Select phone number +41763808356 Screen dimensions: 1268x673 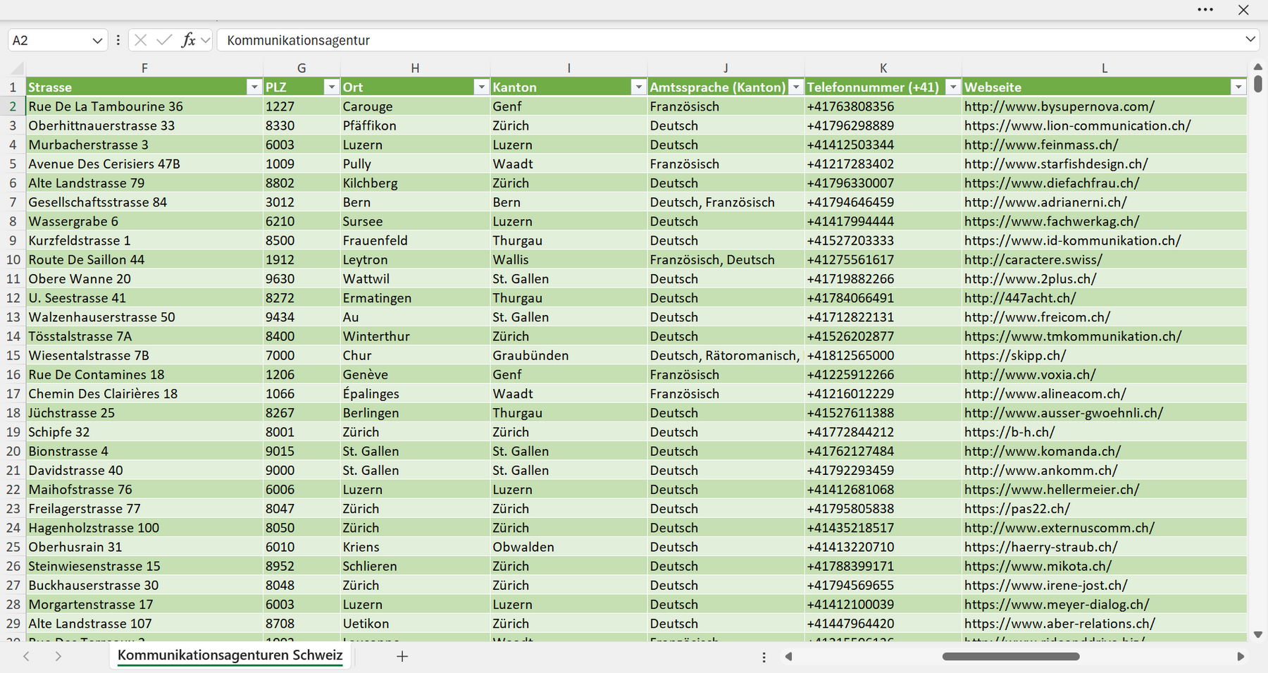[x=883, y=106]
